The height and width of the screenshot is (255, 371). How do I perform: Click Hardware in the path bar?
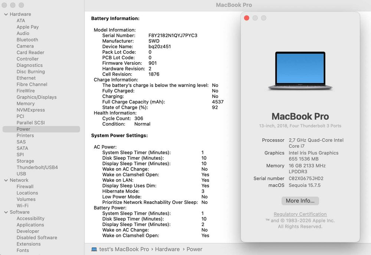(167, 249)
